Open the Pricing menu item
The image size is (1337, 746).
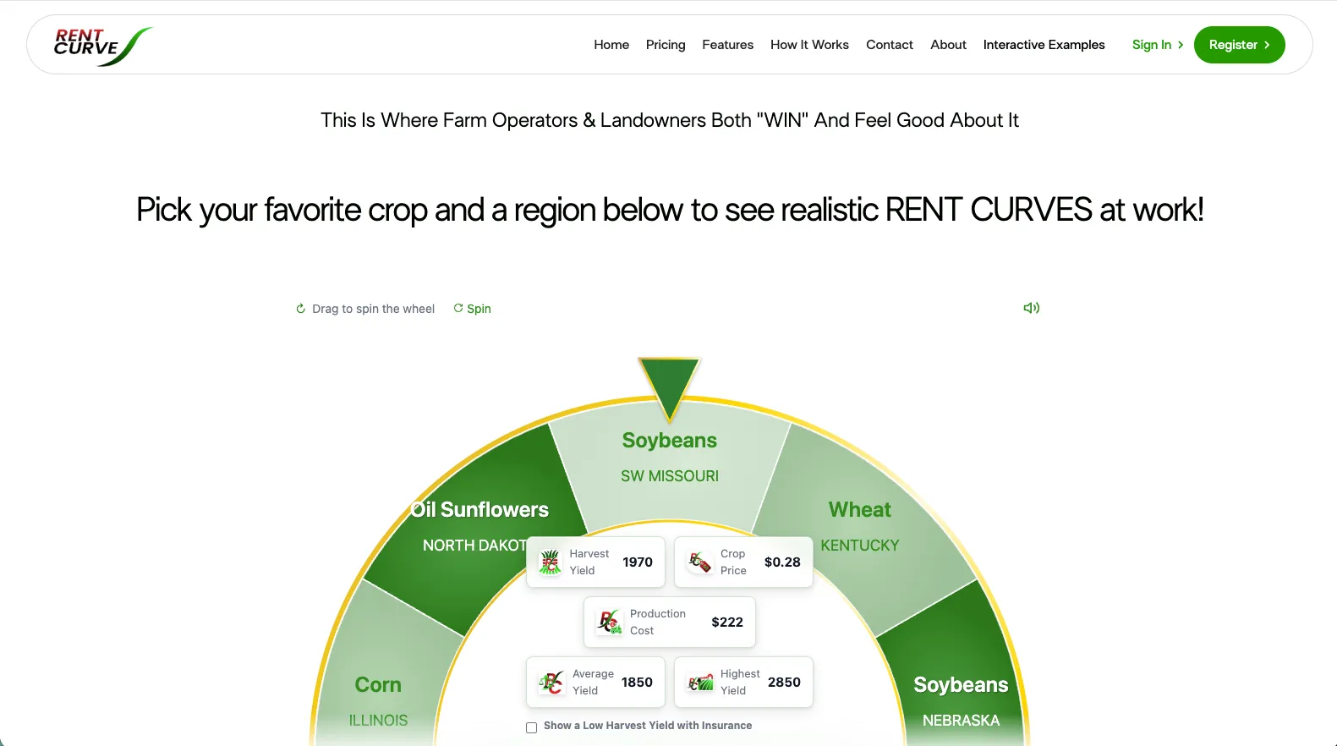tap(666, 45)
